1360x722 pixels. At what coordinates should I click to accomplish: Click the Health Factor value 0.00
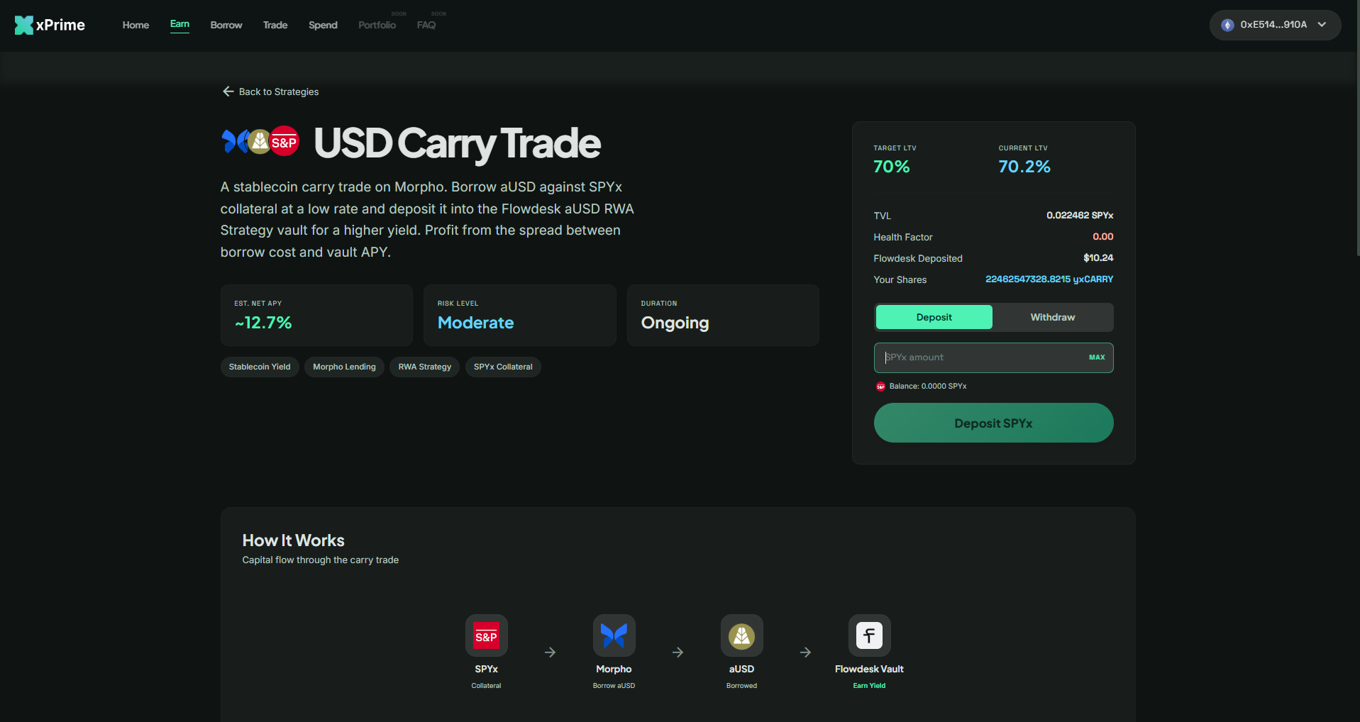pyautogui.click(x=1102, y=236)
